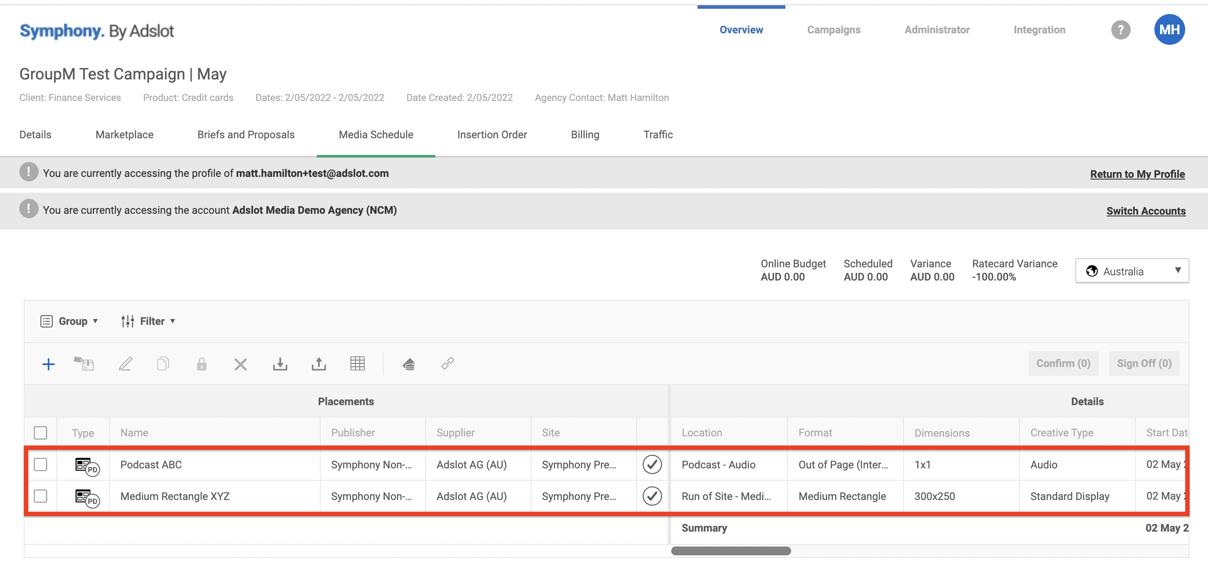Go to the Overview nav tab
Screen dimensions: 1208x561
[x=741, y=29]
